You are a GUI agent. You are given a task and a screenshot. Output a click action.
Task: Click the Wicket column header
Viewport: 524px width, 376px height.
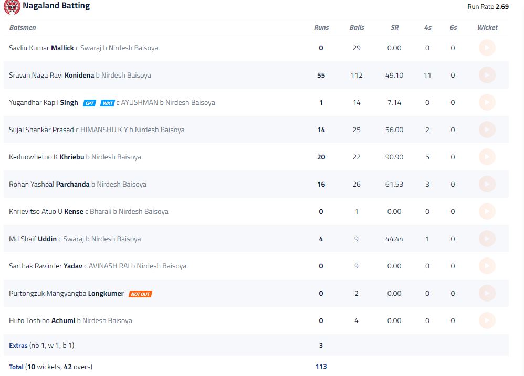click(487, 27)
